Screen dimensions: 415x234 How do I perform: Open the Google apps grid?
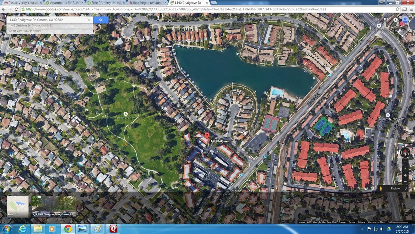(x=386, y=20)
